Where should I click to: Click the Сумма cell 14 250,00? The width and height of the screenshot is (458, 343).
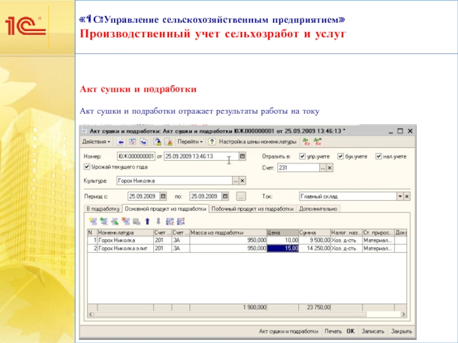(x=314, y=249)
